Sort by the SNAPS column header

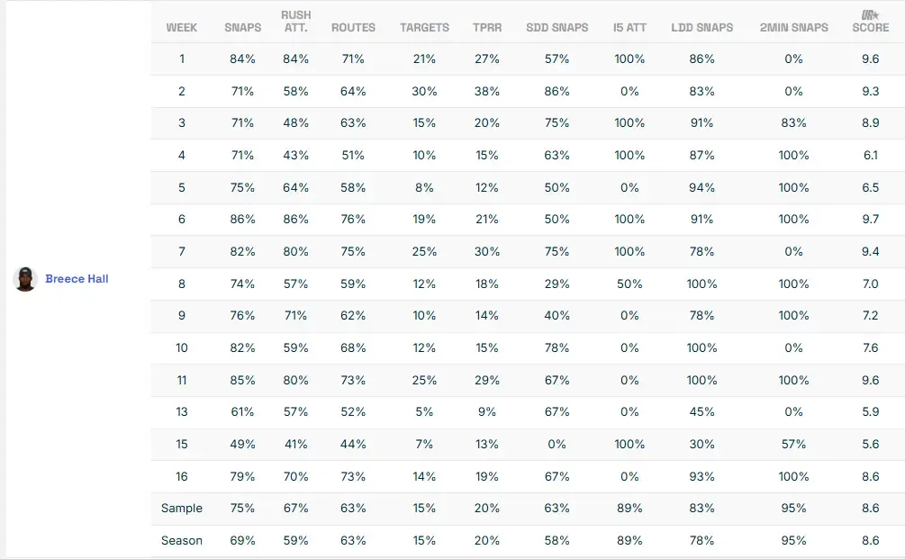(243, 28)
